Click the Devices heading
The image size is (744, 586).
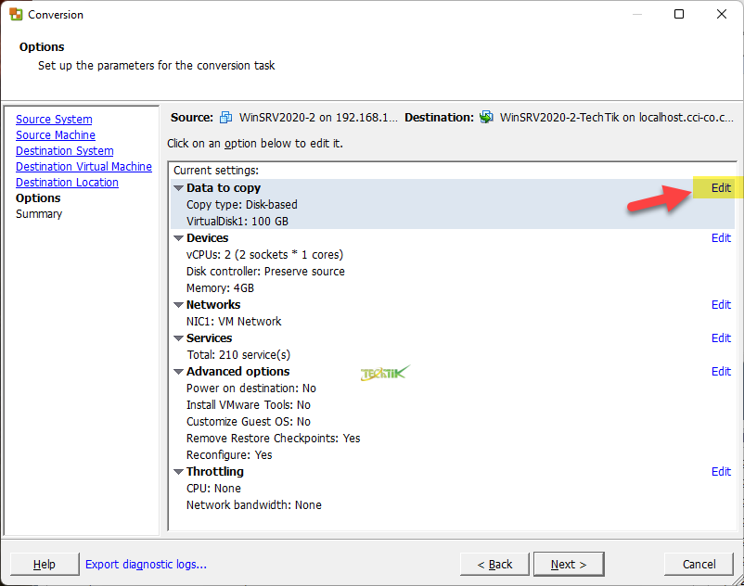[x=208, y=238]
